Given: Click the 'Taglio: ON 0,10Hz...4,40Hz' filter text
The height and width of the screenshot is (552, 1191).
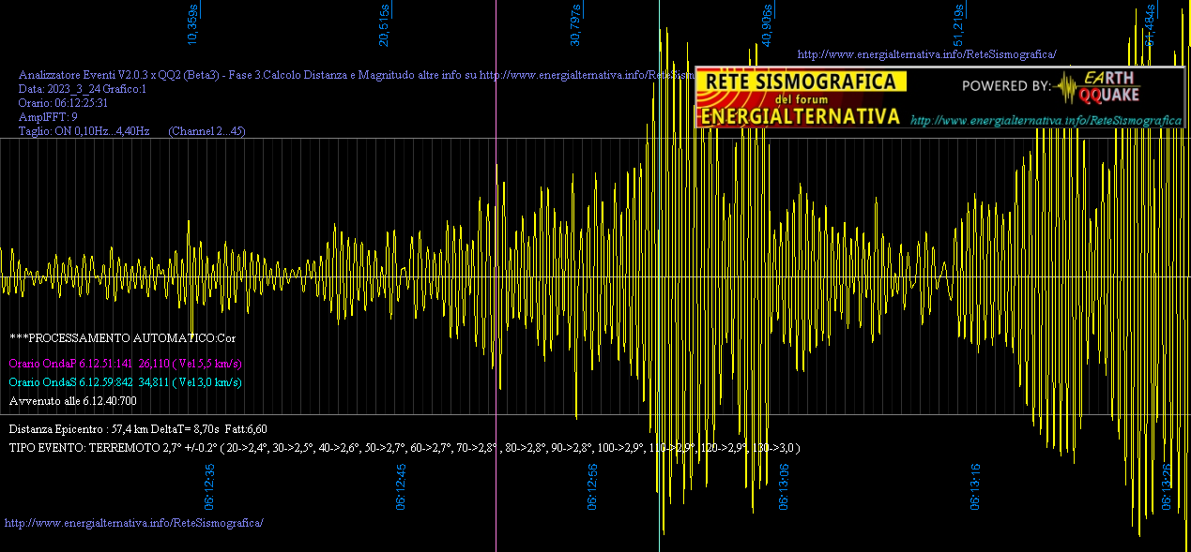Looking at the screenshot, I should [x=84, y=131].
